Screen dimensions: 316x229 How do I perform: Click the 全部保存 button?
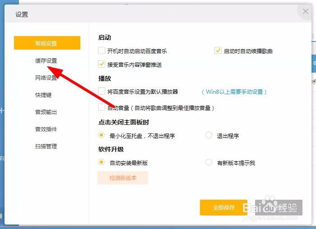coord(223,207)
